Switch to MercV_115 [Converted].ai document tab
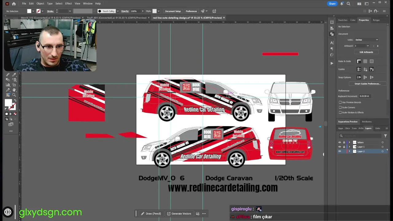 click(x=51, y=18)
